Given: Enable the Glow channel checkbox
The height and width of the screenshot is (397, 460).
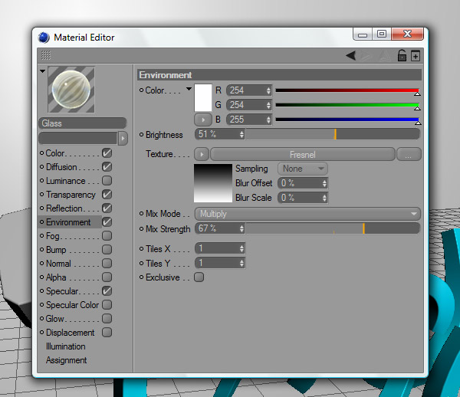Looking at the screenshot, I should [107, 318].
